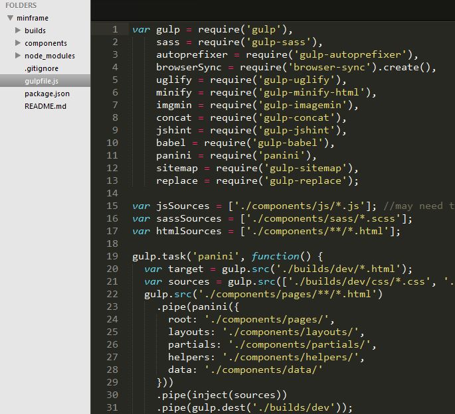The width and height of the screenshot is (455, 414).
Task: Click the target variable on line 20
Action: [186, 269]
